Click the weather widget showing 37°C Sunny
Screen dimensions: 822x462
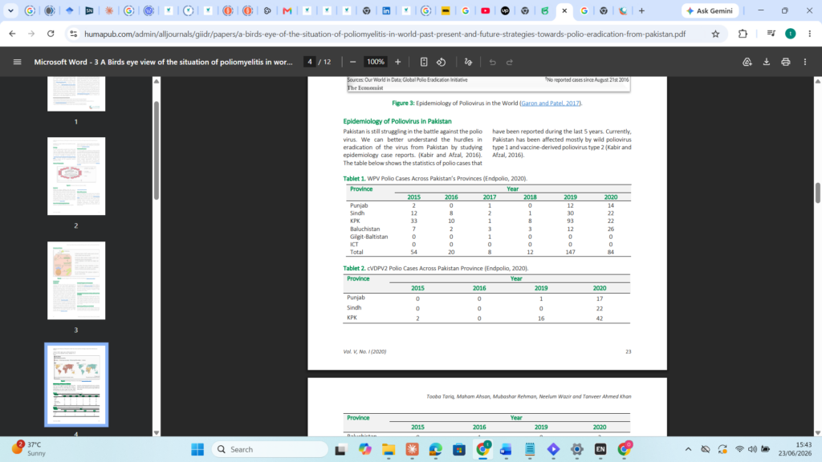click(x=30, y=449)
